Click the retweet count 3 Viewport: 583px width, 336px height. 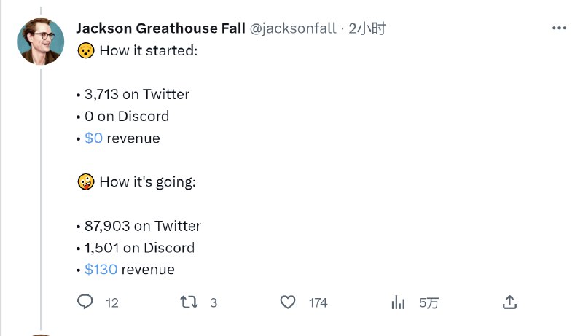tap(214, 303)
